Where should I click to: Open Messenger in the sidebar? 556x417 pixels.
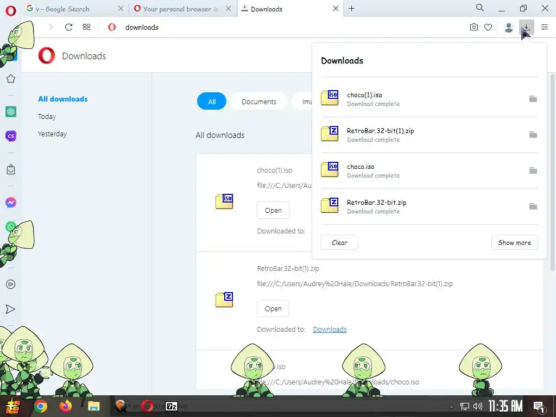click(x=11, y=203)
